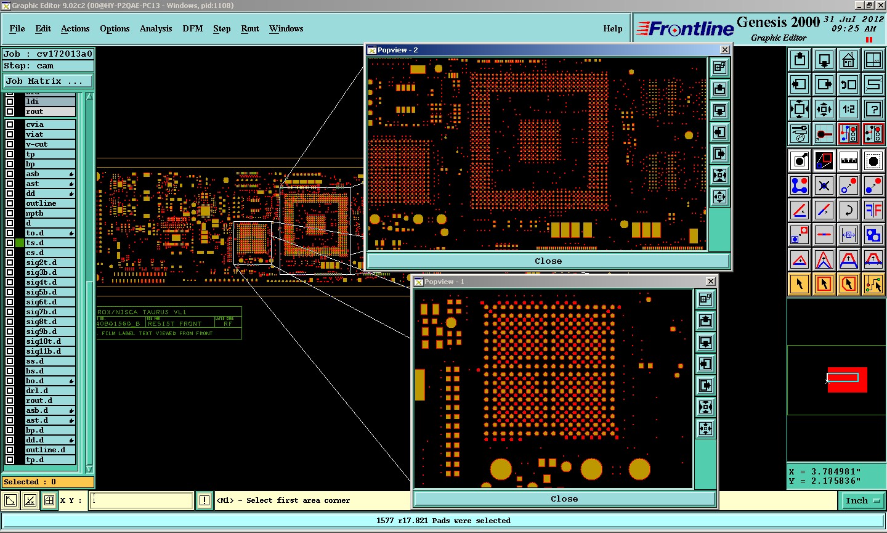Image resolution: width=887 pixels, height=533 pixels.
Task: Toggle the checkbox for layer sig2t.d
Action: coord(10,262)
